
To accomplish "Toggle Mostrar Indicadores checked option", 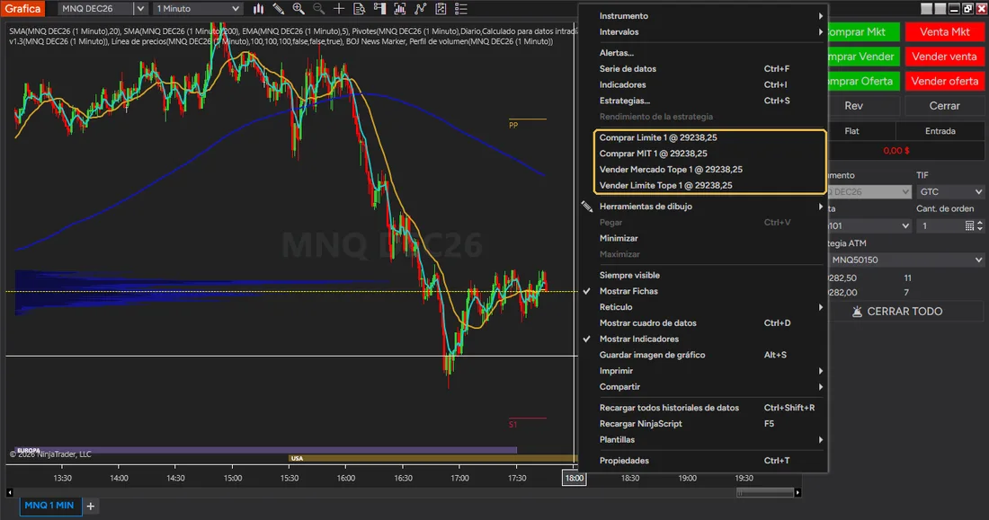I will 703,339.
